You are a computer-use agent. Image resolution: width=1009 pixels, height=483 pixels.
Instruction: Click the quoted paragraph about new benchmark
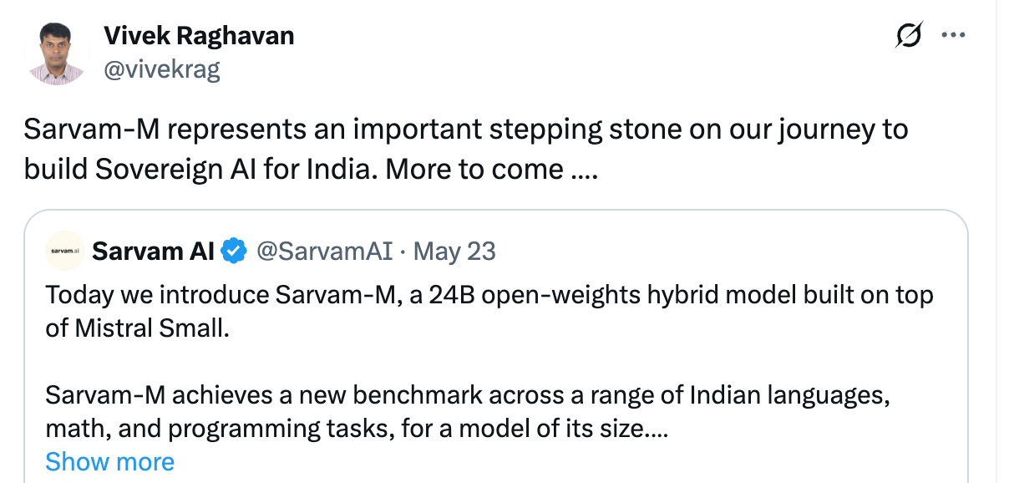[x=468, y=413]
